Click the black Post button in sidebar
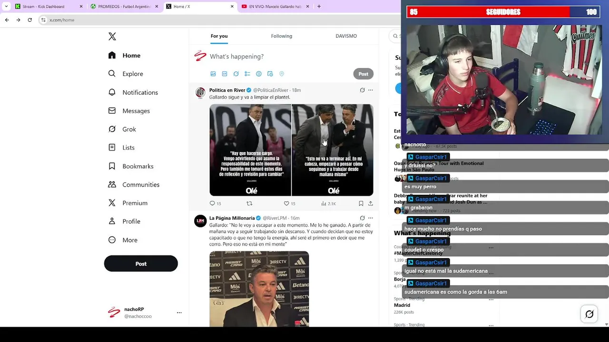Viewport: 609px width, 342px height. (x=141, y=264)
